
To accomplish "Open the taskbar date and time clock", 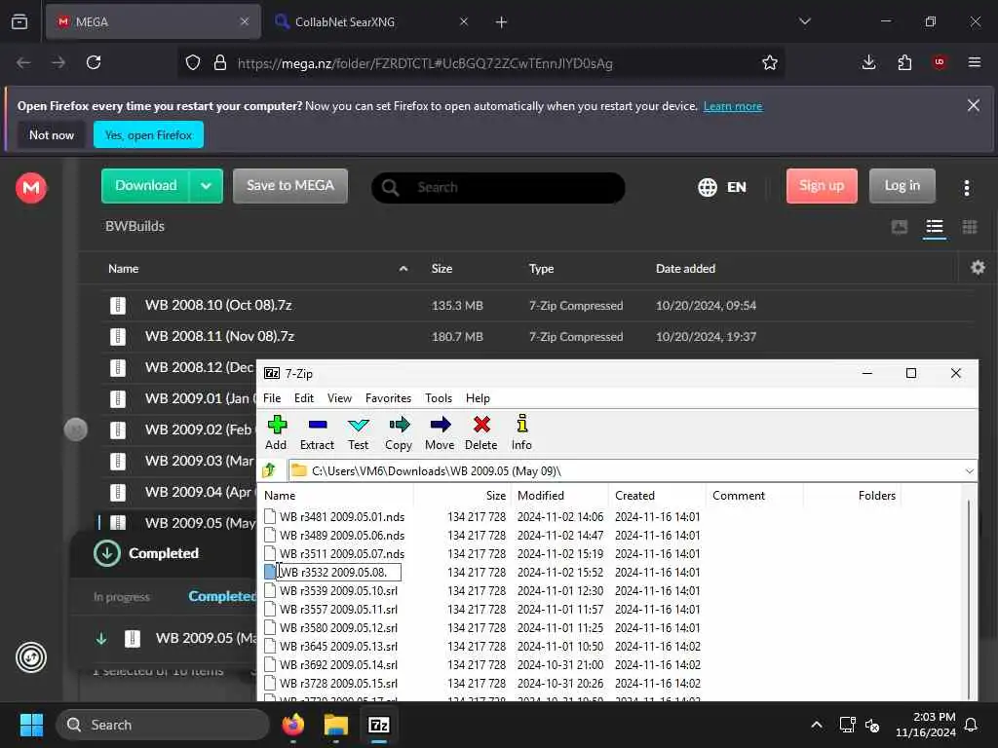I will 926,725.
